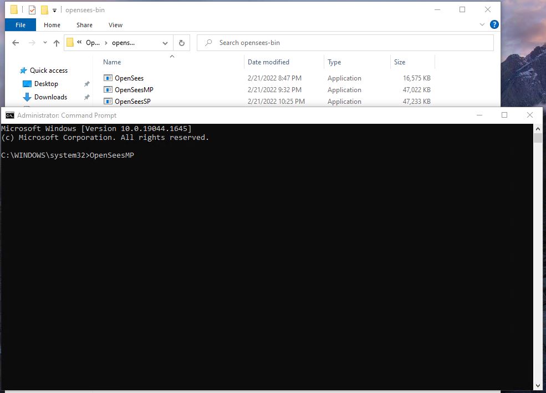Expand the ribbon with the chevron
This screenshot has width=546, height=393.
[482, 24]
